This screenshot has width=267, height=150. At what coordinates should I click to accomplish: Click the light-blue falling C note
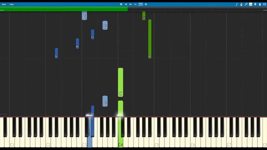[x=84, y=16]
